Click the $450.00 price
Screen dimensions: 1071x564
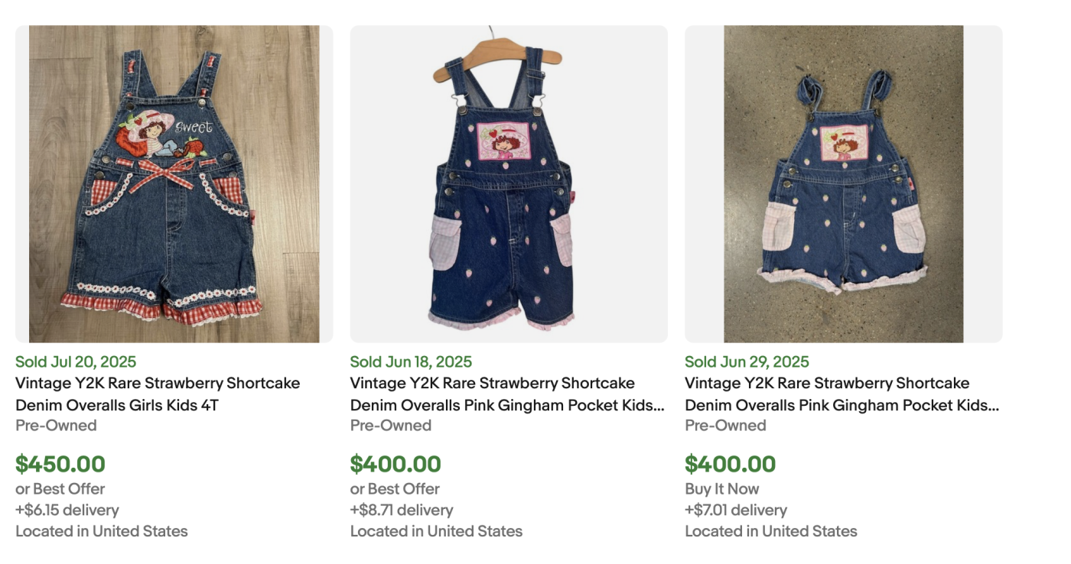(x=60, y=464)
